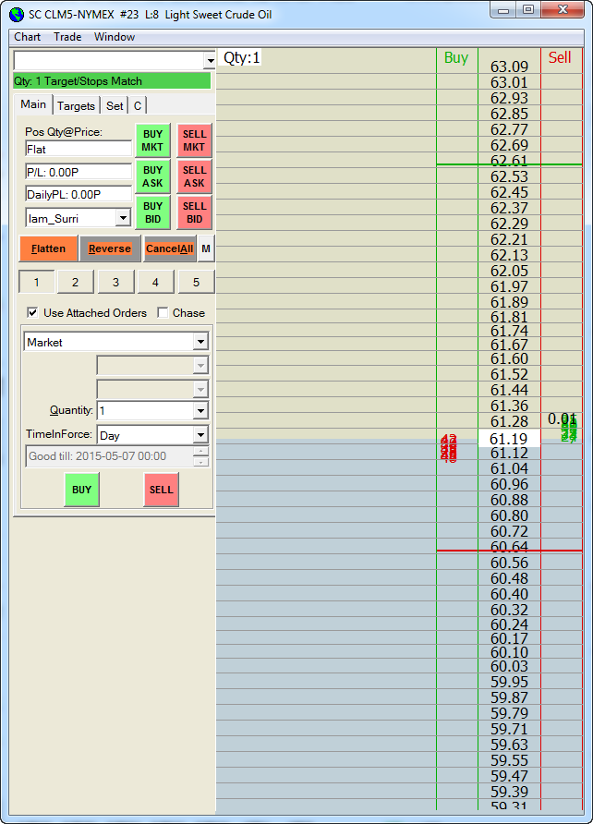Open the Trade menu
Viewport: 593px width, 824px height.
(67, 37)
